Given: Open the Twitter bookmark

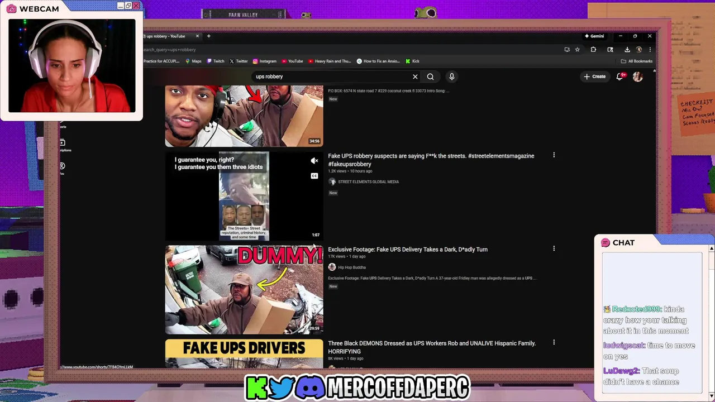Looking at the screenshot, I should tap(239, 61).
